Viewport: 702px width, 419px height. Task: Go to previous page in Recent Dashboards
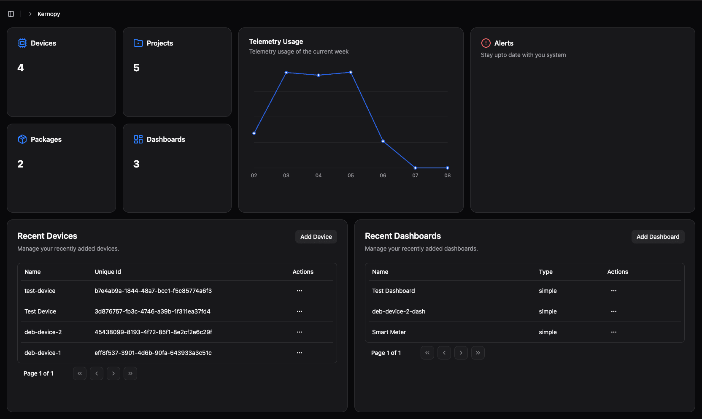click(x=444, y=353)
